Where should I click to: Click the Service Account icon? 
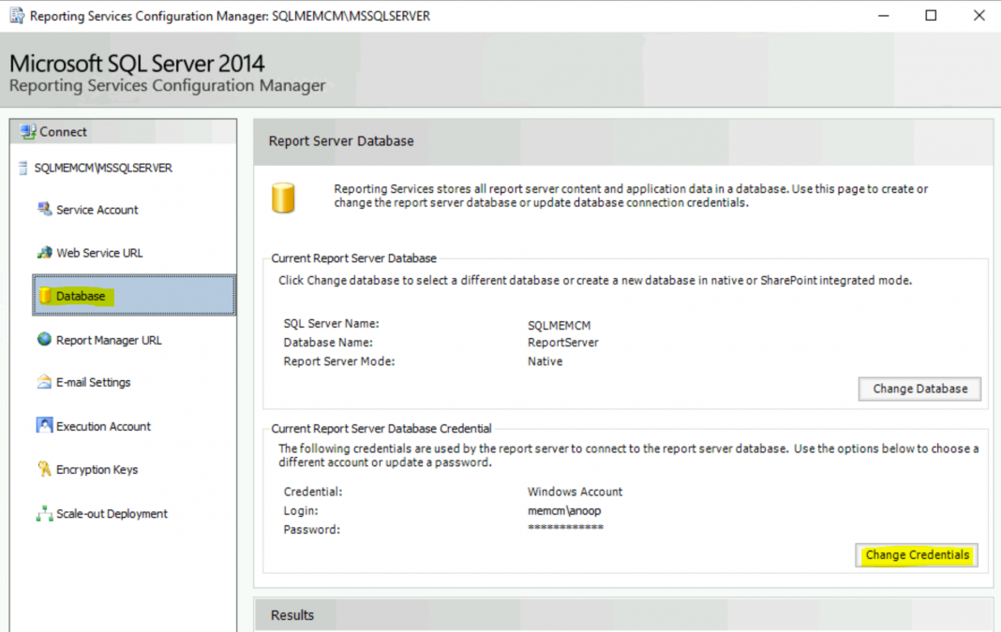(x=44, y=209)
